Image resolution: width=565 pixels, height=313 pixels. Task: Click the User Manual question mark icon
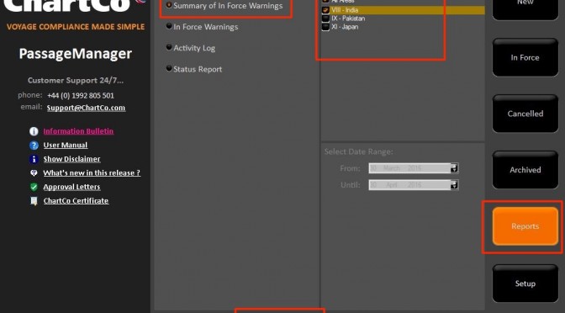click(34, 146)
